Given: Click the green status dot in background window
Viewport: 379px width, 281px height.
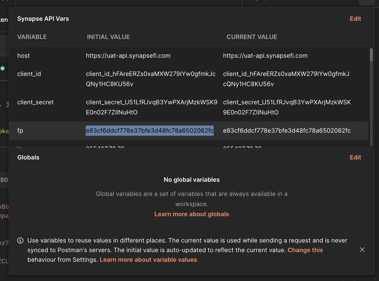Looking at the screenshot, I should 3,68.
